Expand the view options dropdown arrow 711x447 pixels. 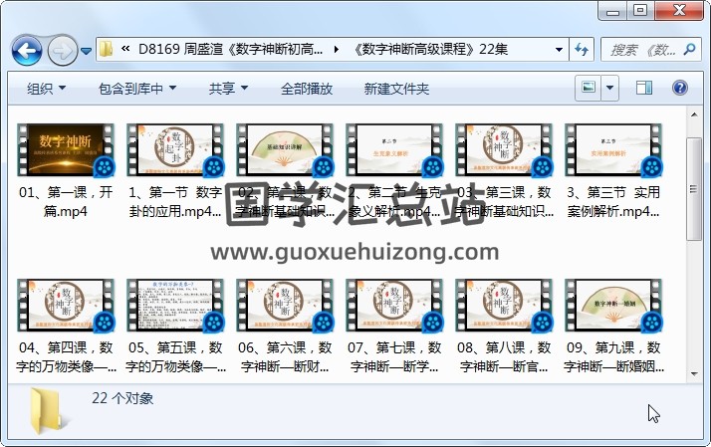[609, 88]
